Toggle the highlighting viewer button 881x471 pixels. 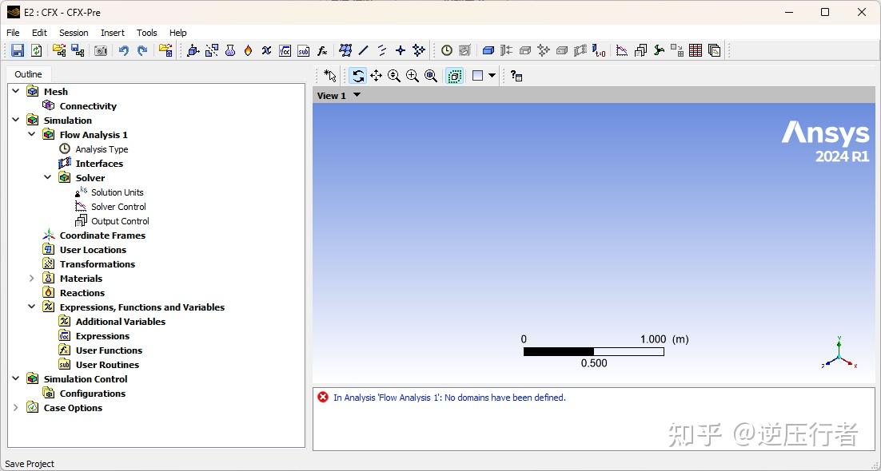[x=455, y=76]
